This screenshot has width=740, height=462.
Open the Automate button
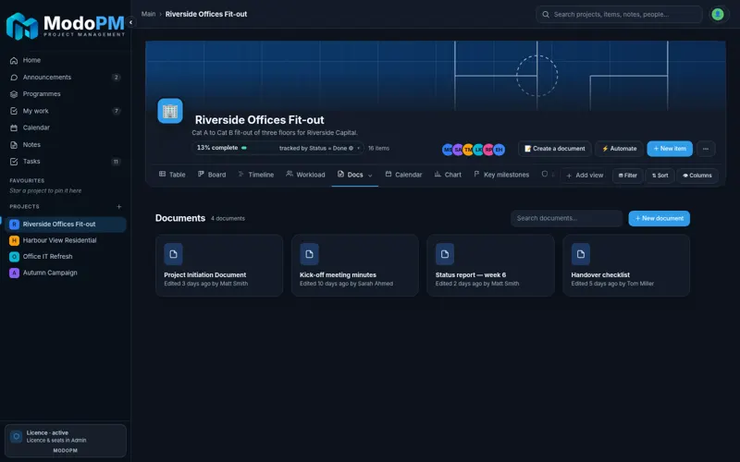(619, 149)
